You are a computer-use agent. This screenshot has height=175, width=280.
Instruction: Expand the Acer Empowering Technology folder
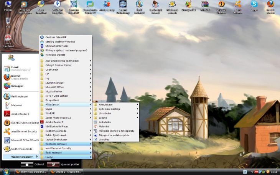click(x=66, y=61)
